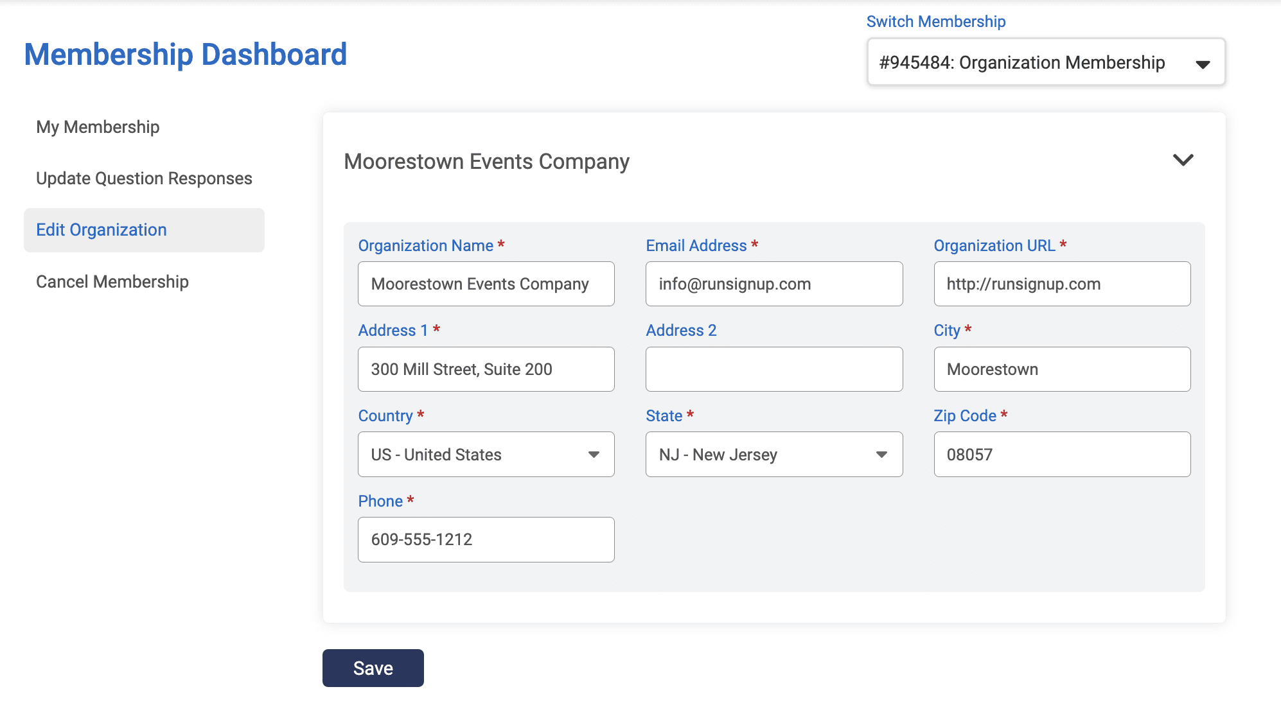The height and width of the screenshot is (714, 1281).
Task: Open the State dropdown
Action: [x=773, y=455]
